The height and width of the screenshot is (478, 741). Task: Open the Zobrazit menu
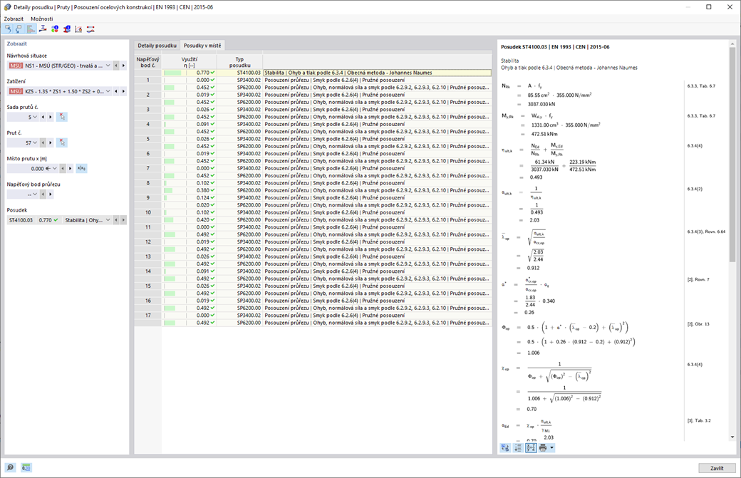[14, 19]
